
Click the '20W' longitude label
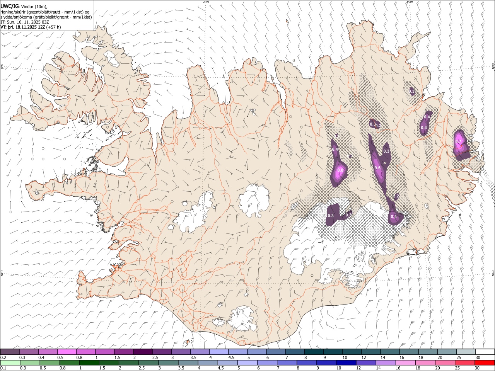point(206,2)
